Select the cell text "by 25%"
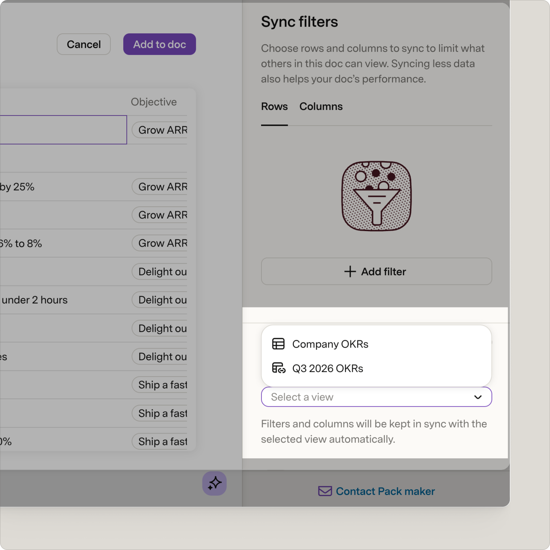This screenshot has width=550, height=550. 17,187
